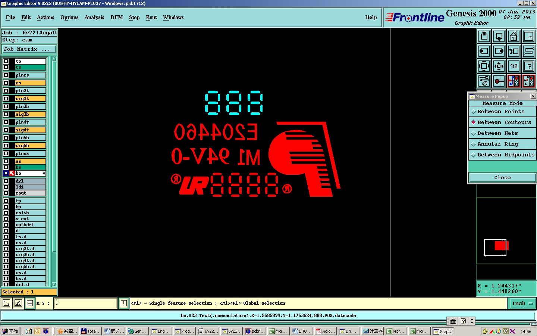Select Between Contours measure mode
537x336 pixels.
coord(502,122)
